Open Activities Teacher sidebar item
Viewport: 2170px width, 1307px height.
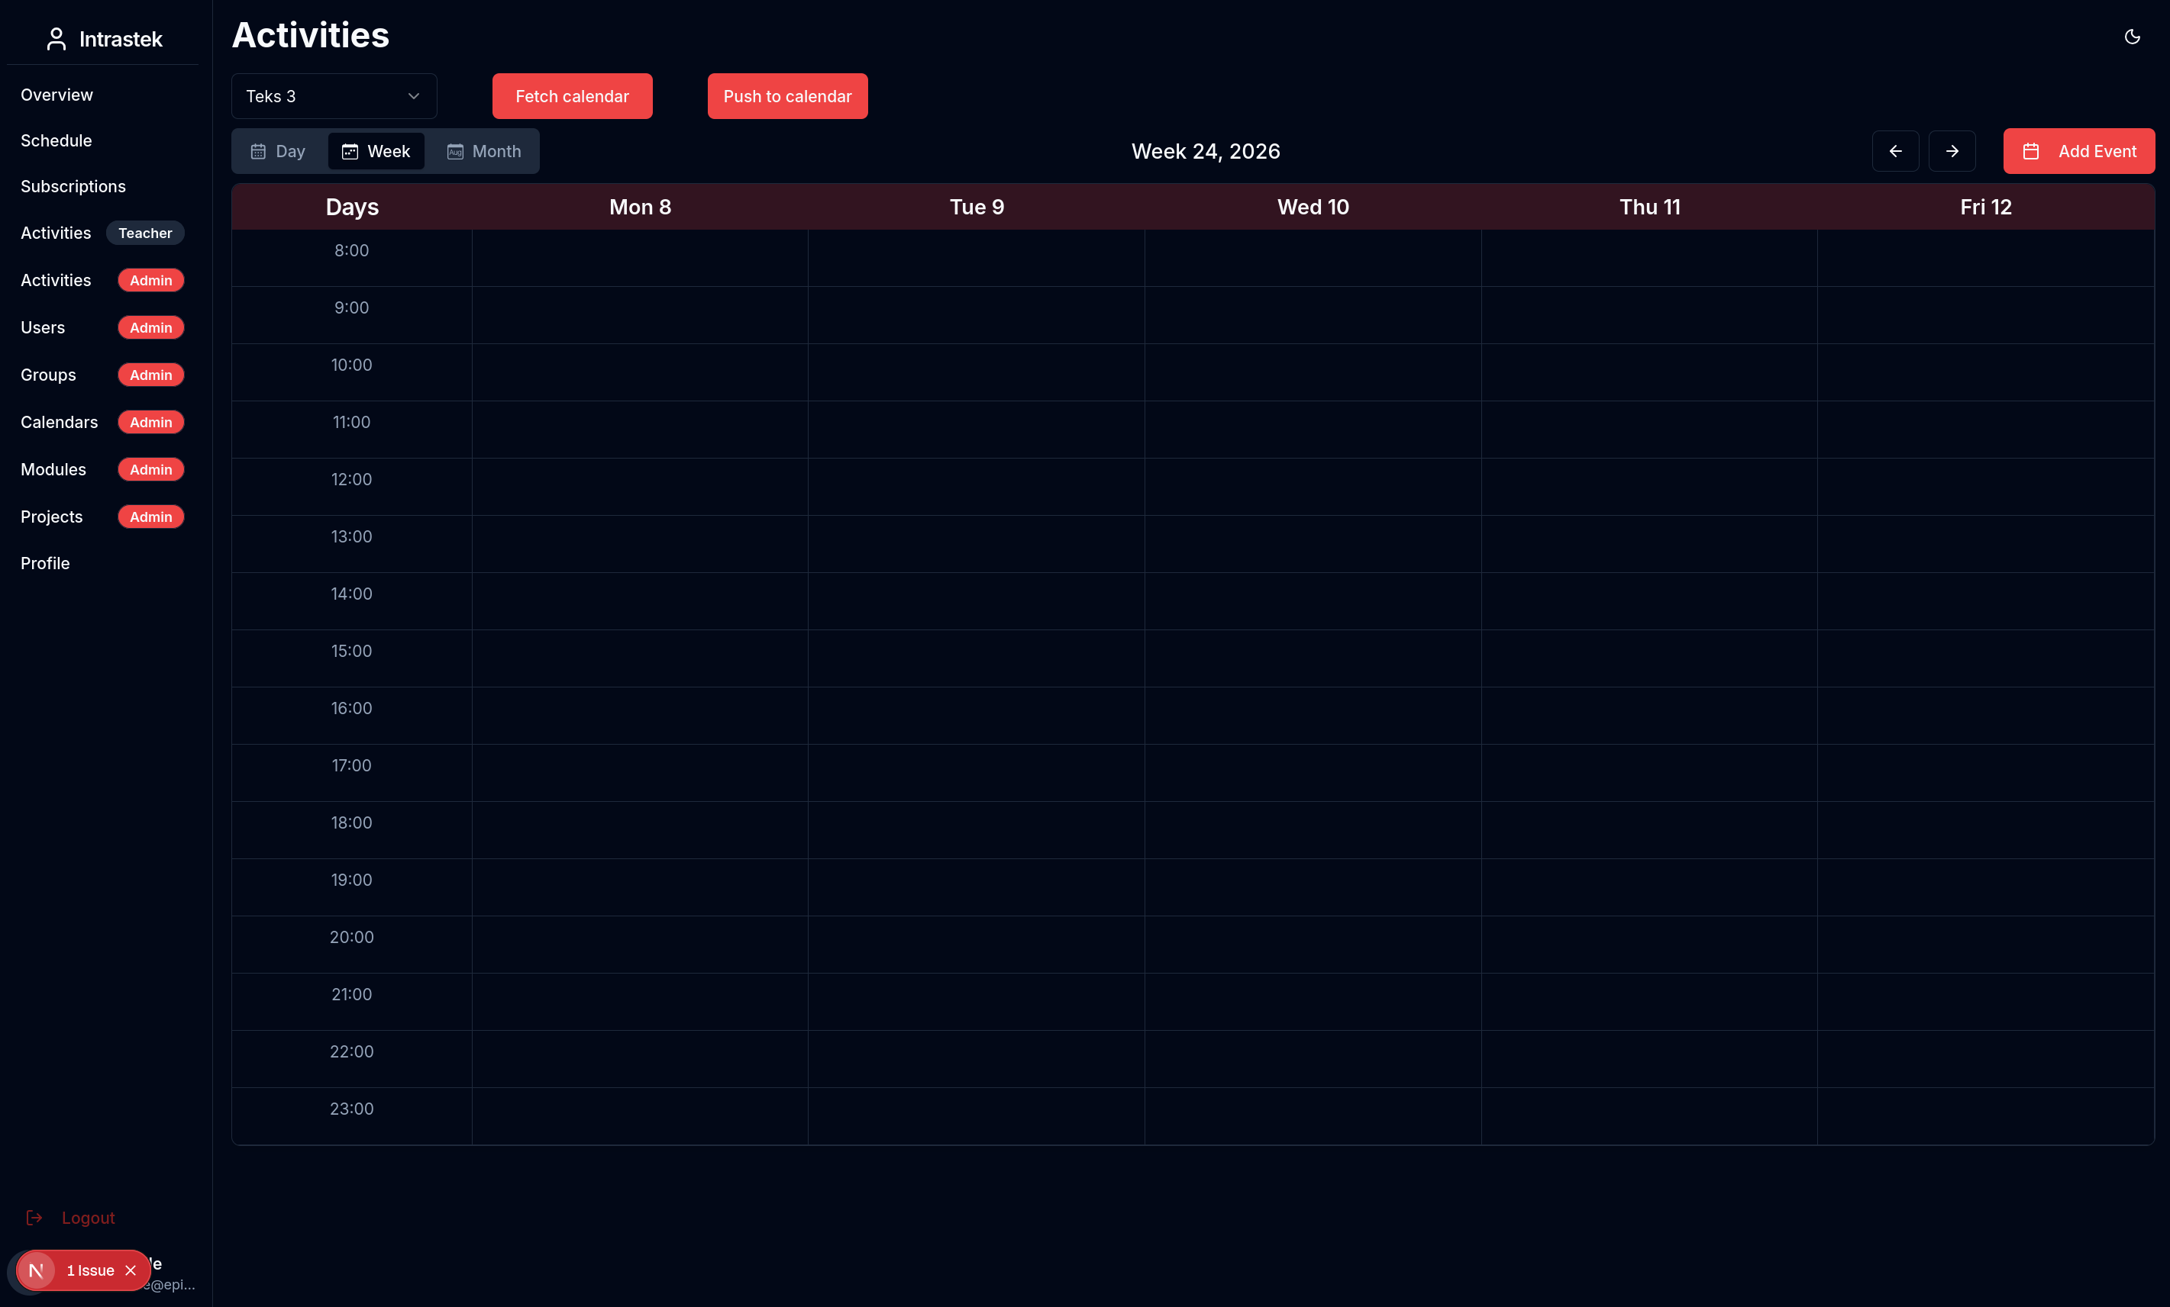tap(102, 233)
